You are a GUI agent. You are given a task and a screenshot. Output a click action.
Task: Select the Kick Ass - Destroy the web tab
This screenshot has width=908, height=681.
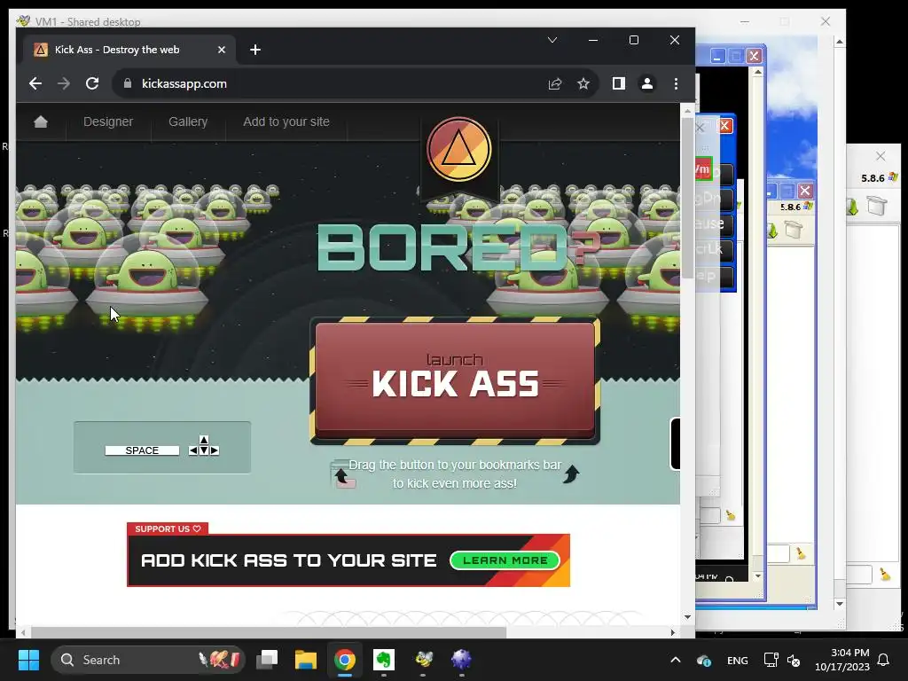pyautogui.click(x=129, y=50)
